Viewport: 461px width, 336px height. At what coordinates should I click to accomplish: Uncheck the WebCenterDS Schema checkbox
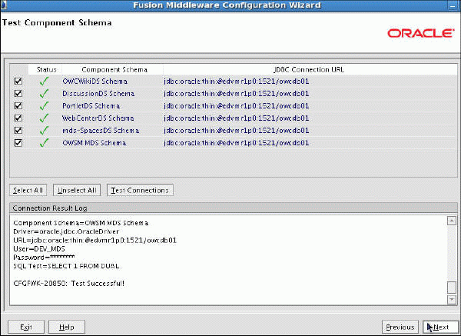(x=18, y=118)
